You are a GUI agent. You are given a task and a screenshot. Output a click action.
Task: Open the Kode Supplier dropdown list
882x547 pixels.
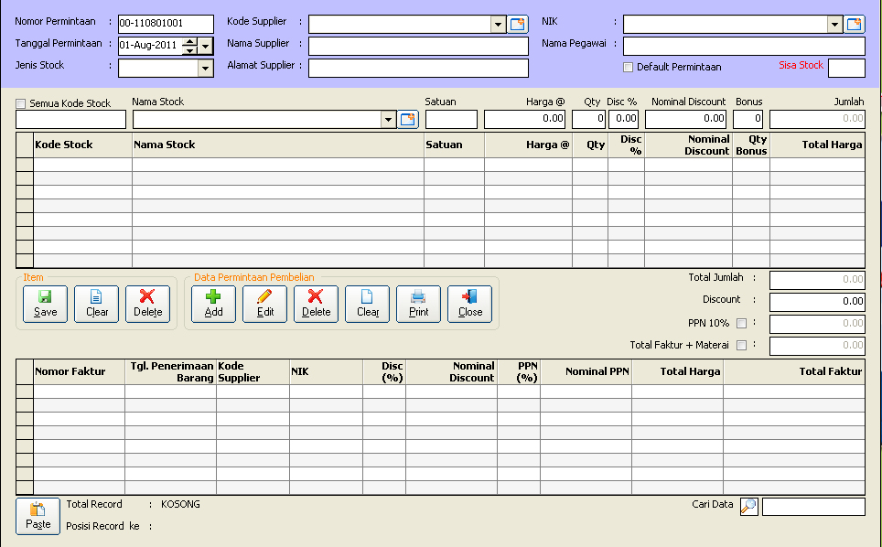498,25
